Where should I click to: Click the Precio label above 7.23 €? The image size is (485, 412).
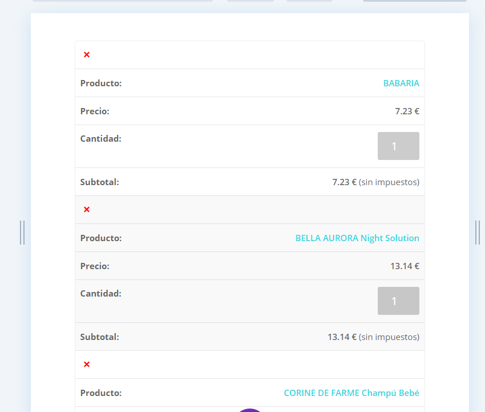tap(95, 111)
